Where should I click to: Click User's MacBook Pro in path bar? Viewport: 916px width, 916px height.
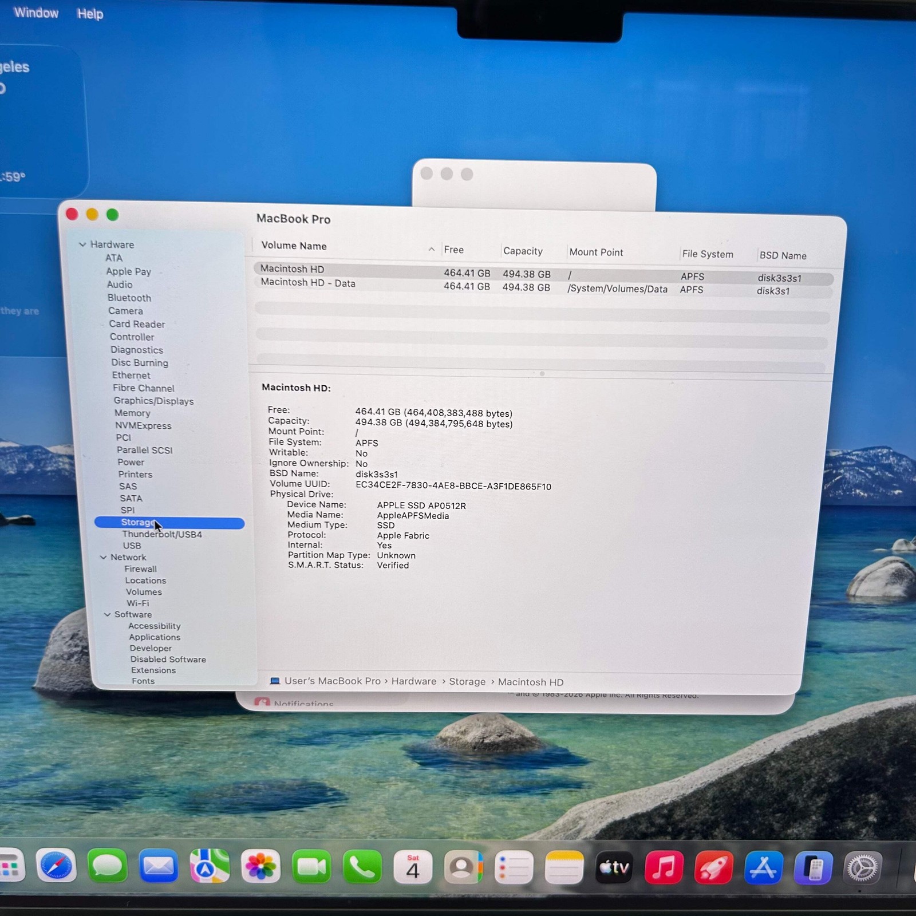point(332,681)
